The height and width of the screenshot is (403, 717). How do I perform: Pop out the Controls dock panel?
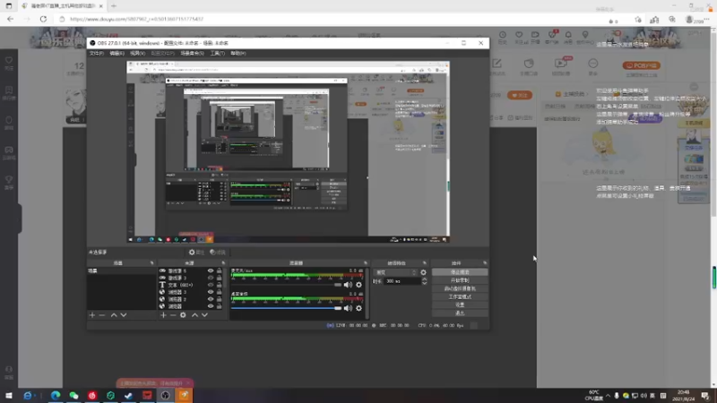(485, 263)
